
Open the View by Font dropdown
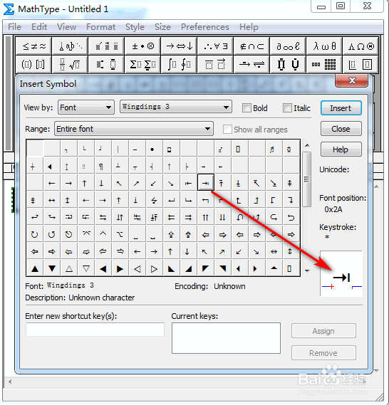[86, 107]
